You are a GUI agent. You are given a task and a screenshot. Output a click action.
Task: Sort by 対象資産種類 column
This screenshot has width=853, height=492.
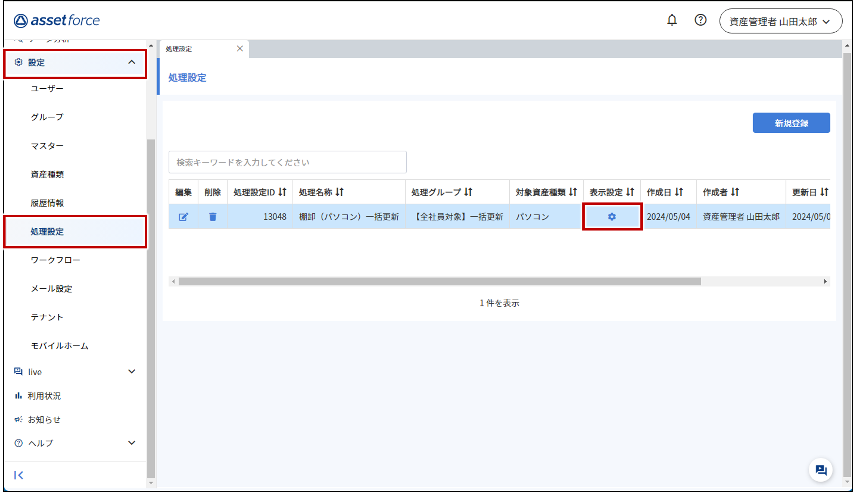click(x=573, y=192)
